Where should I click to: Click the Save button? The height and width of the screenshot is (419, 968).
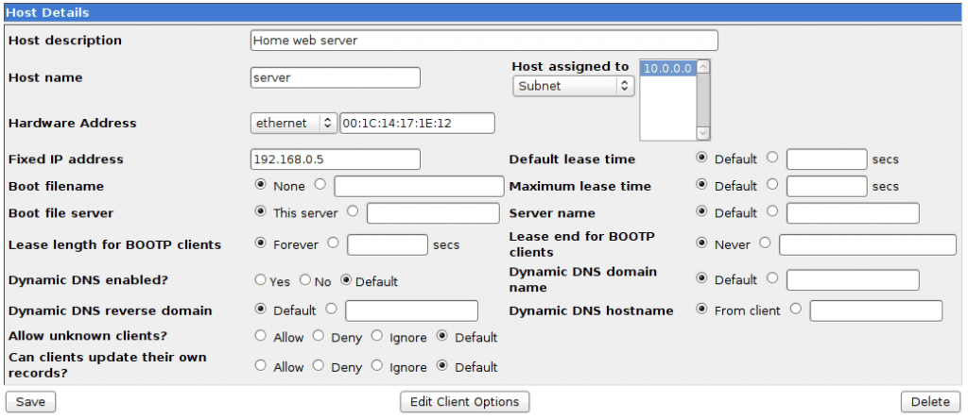click(x=30, y=402)
